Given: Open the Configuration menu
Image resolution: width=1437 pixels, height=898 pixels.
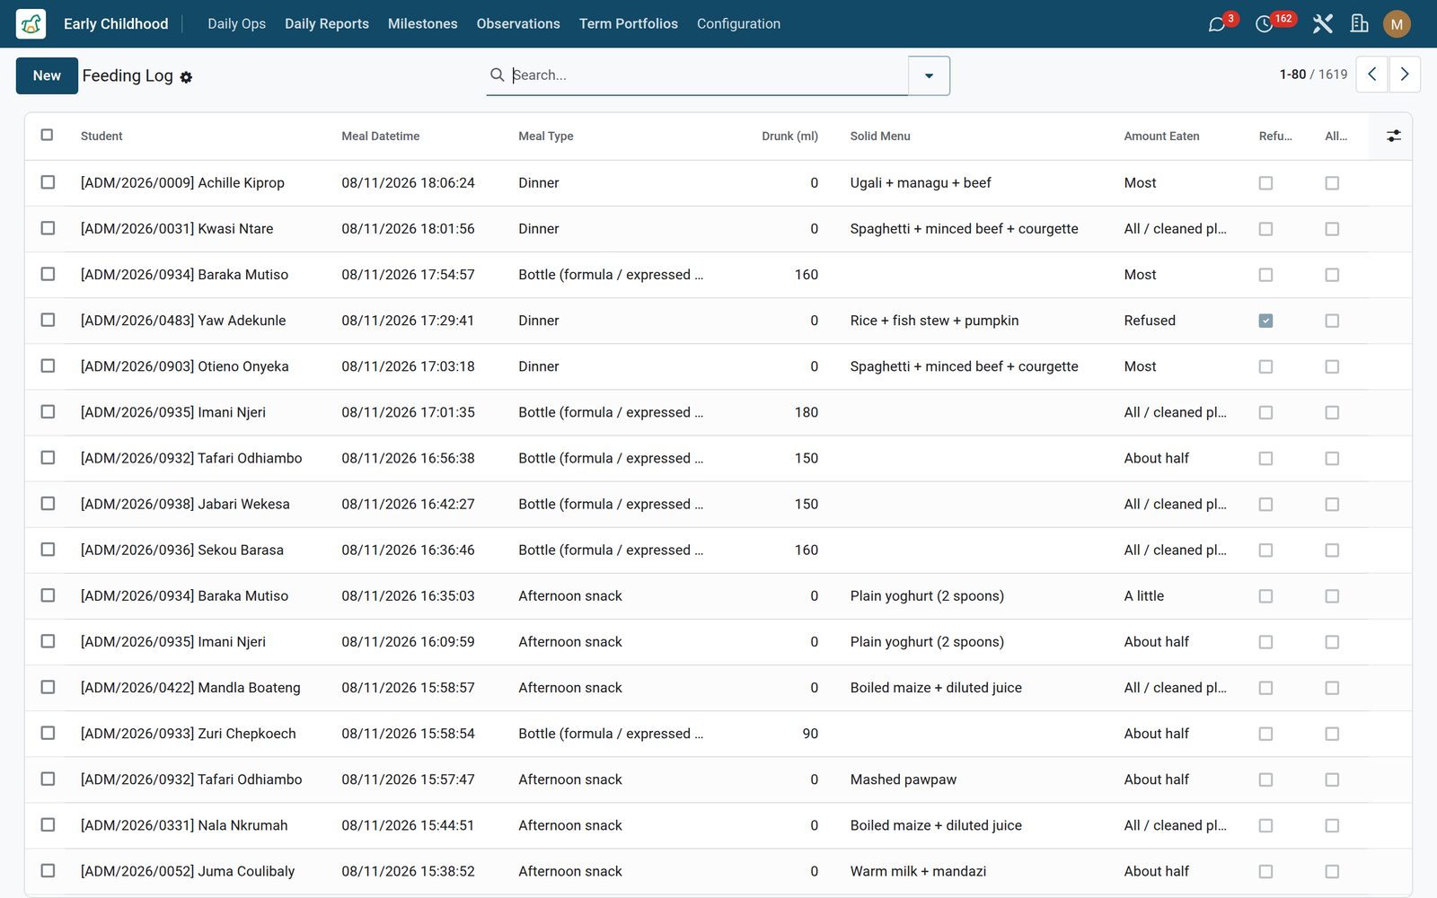Looking at the screenshot, I should tap(738, 24).
